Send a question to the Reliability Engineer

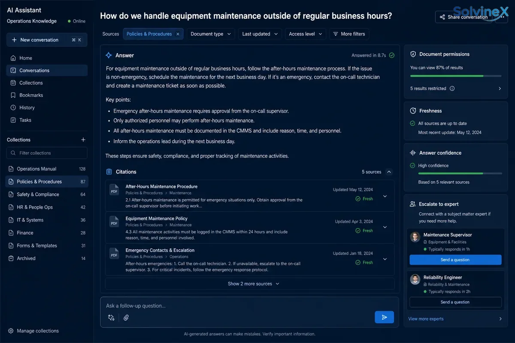[x=455, y=302]
